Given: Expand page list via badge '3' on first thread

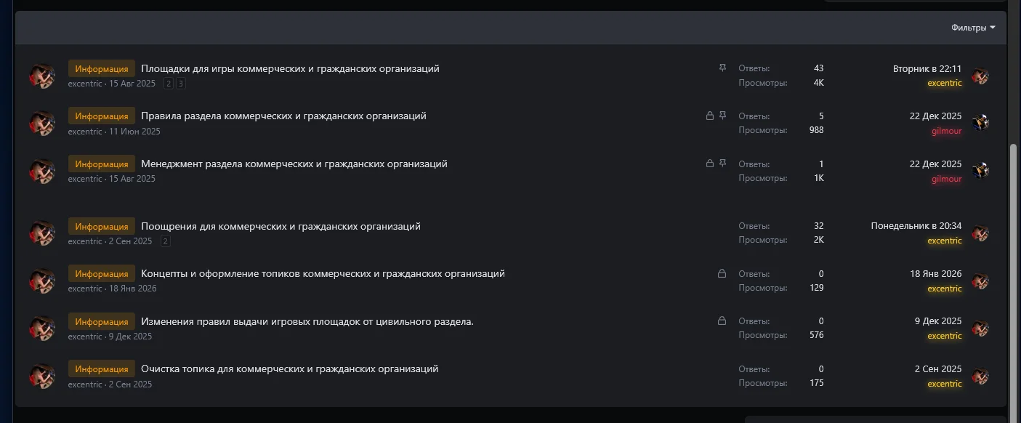Looking at the screenshot, I should (x=179, y=83).
